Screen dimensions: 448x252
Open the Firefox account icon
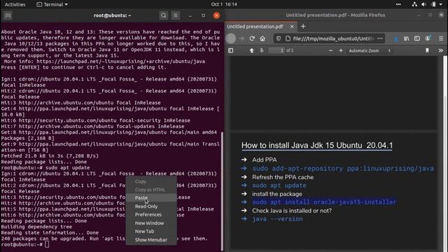[428, 38]
